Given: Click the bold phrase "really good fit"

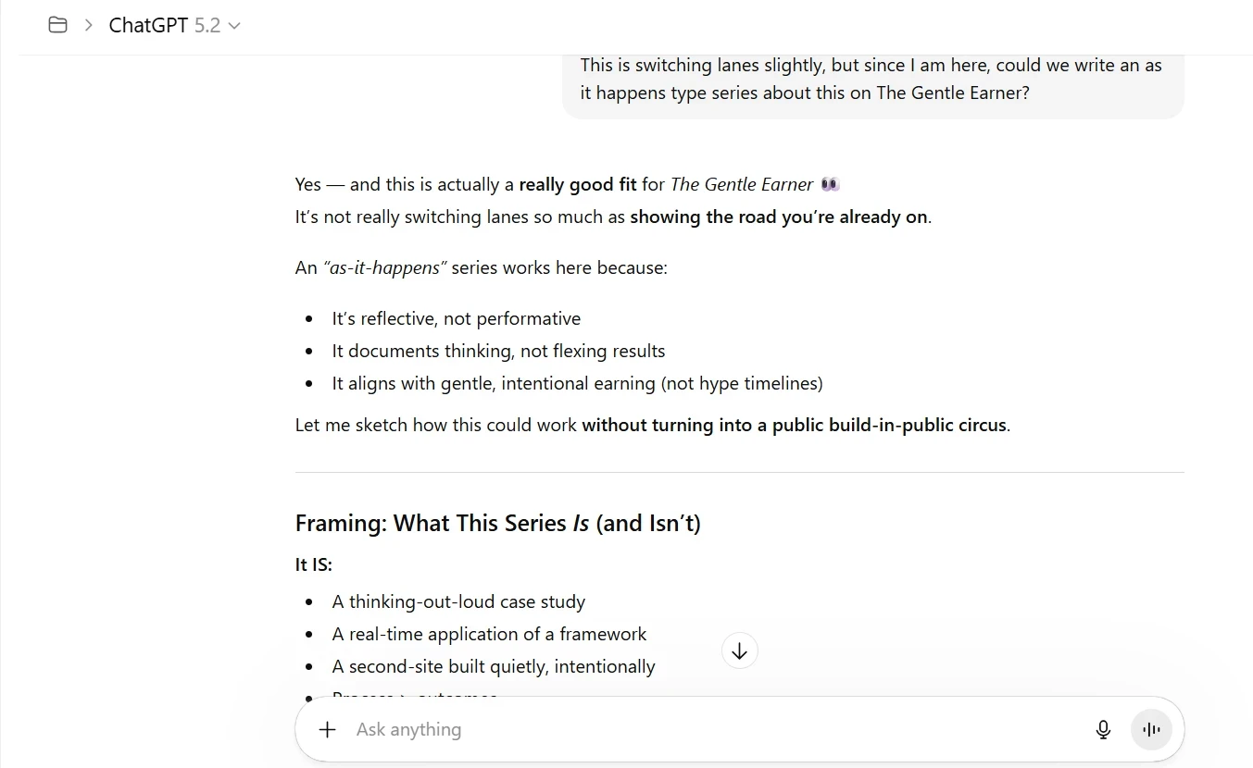Looking at the screenshot, I should [x=577, y=184].
